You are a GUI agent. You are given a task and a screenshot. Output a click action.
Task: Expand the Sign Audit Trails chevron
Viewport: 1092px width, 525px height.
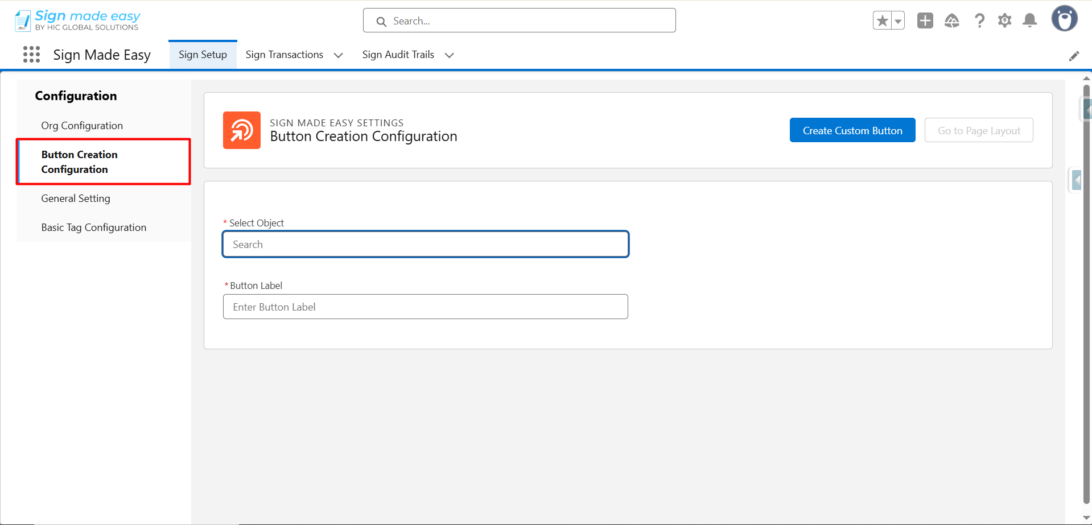coord(450,55)
